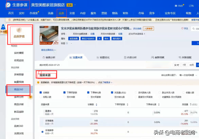Open the 竞争 top navigation menu

tap(152, 13)
